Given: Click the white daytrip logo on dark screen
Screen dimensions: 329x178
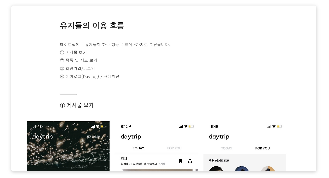Looking at the screenshot, I should 43,137.
